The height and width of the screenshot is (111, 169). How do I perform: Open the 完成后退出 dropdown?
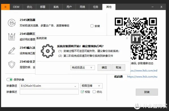point(83,68)
